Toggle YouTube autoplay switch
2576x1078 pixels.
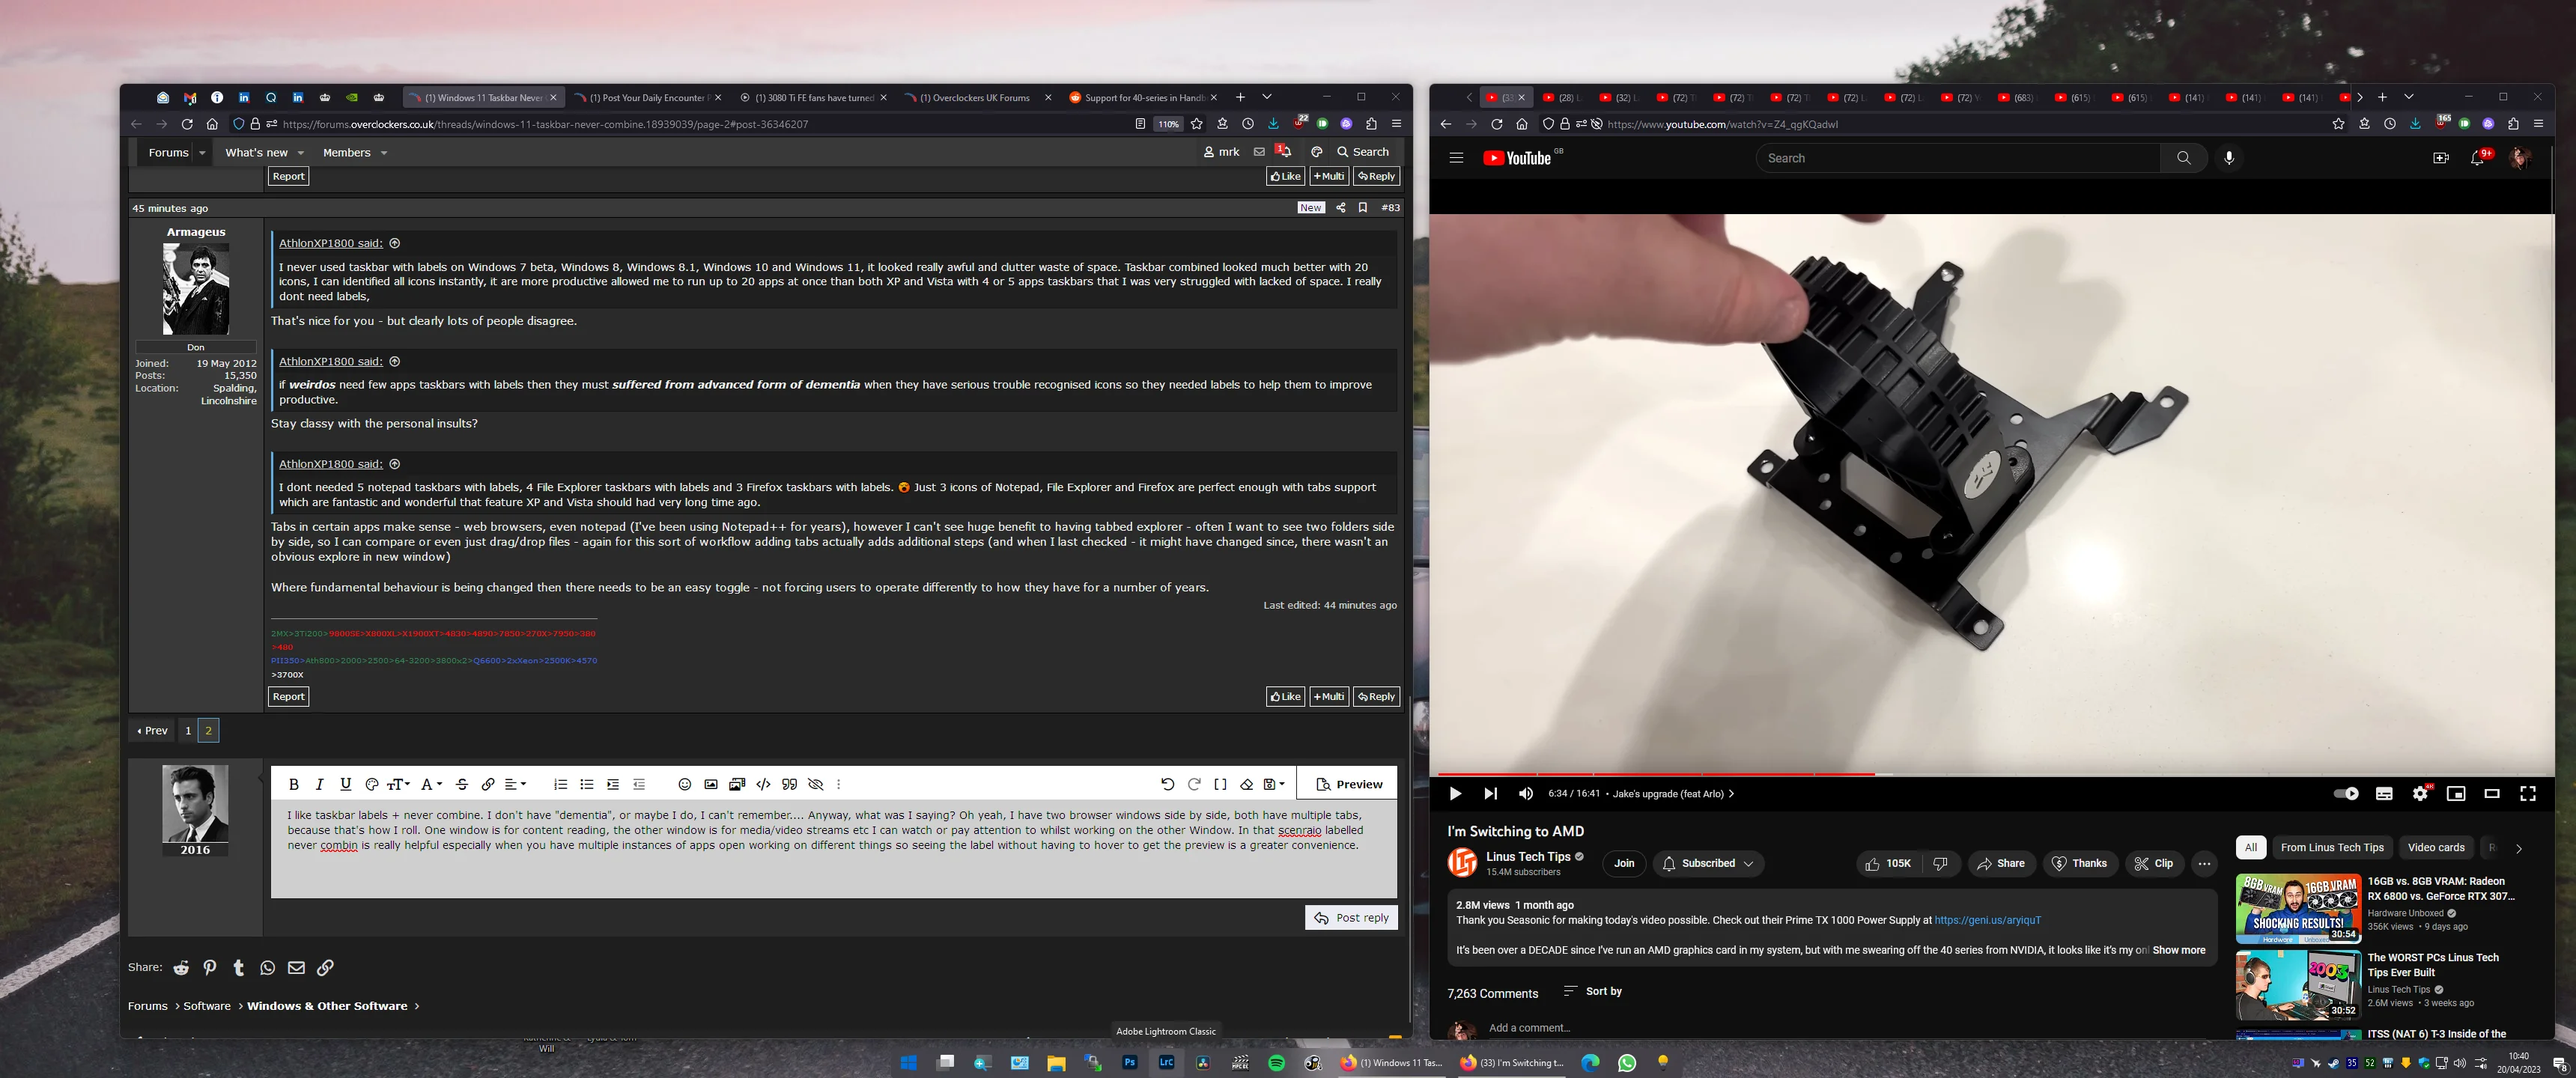2346,794
